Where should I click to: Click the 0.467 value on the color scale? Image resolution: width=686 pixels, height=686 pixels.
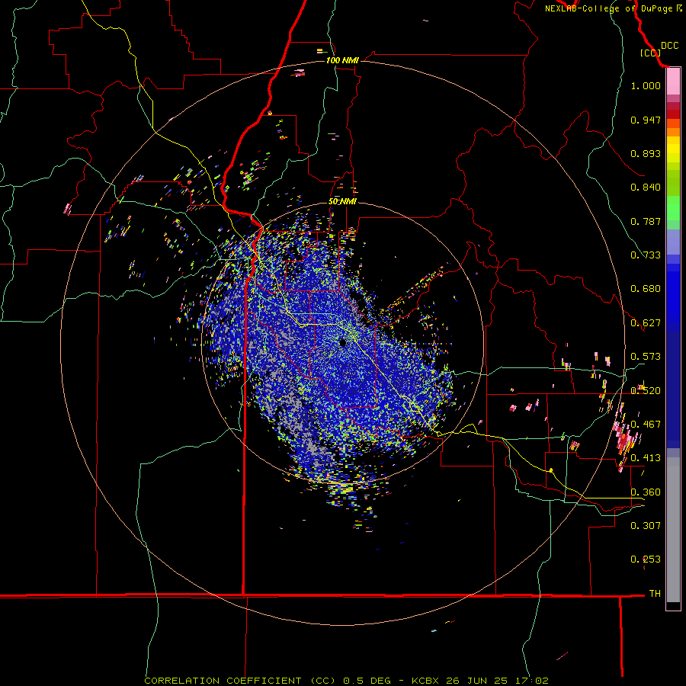pos(646,425)
